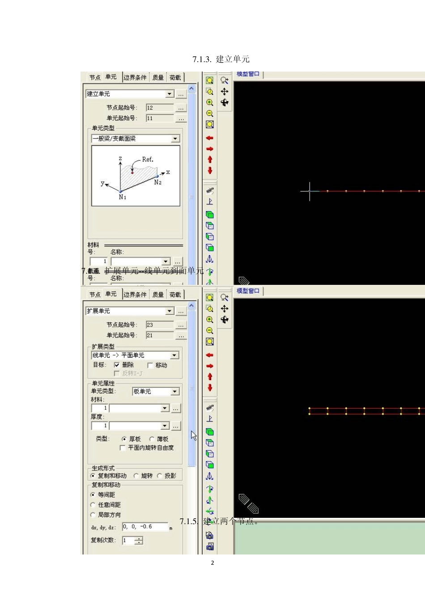Select the 薄板 radio button

152,439
